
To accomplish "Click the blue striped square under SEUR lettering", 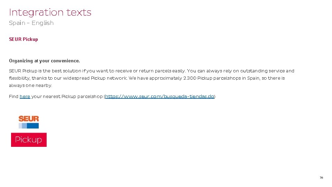I will 29,125.
